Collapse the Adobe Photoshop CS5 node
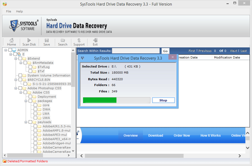 [x=16, y=88]
